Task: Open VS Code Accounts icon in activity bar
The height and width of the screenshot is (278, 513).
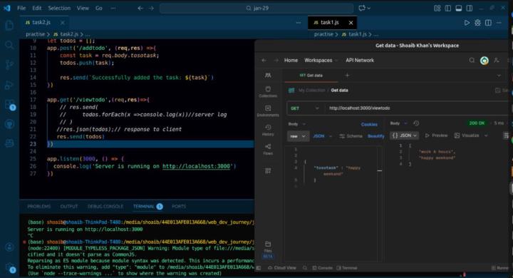Action: click(9, 247)
